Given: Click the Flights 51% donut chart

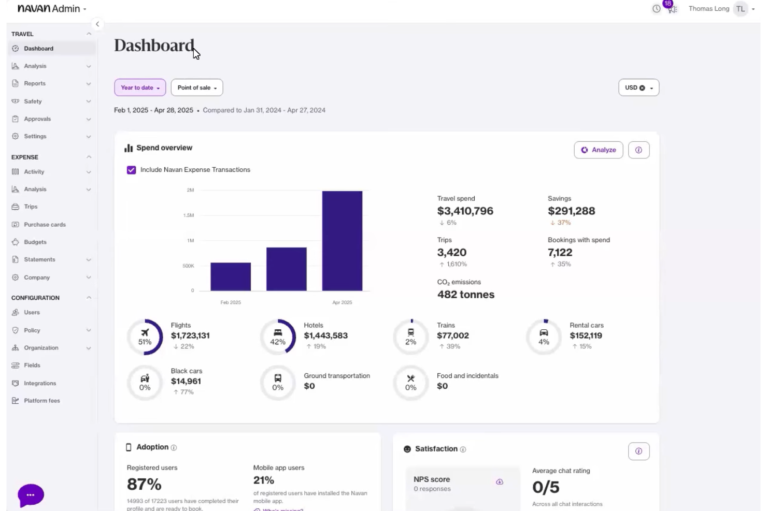Looking at the screenshot, I should (x=145, y=336).
